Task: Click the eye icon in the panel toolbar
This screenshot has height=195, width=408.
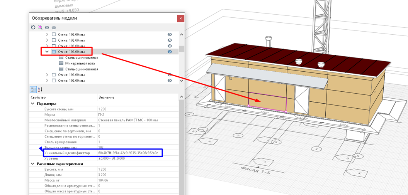Action: click(x=47, y=27)
